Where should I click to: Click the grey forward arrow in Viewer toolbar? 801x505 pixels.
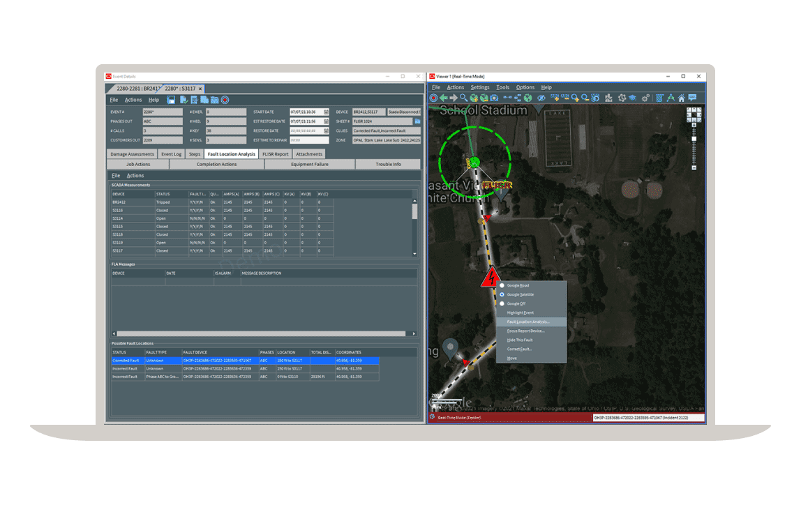454,98
